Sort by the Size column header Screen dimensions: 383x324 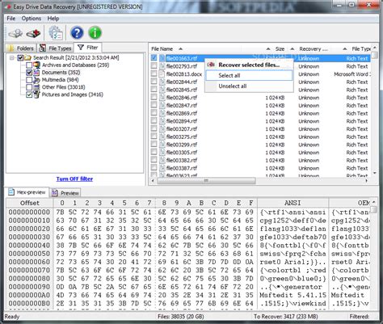(x=280, y=49)
